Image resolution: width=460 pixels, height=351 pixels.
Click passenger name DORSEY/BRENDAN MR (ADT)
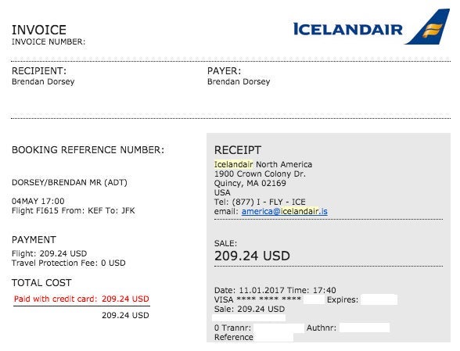(x=70, y=182)
